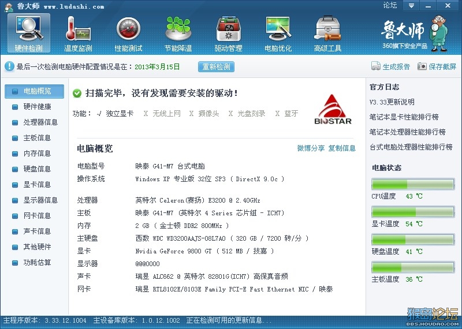Image resolution: width=462 pixels, height=329 pixels.
Task: Click the 微博分享 link
Action: coord(311,148)
